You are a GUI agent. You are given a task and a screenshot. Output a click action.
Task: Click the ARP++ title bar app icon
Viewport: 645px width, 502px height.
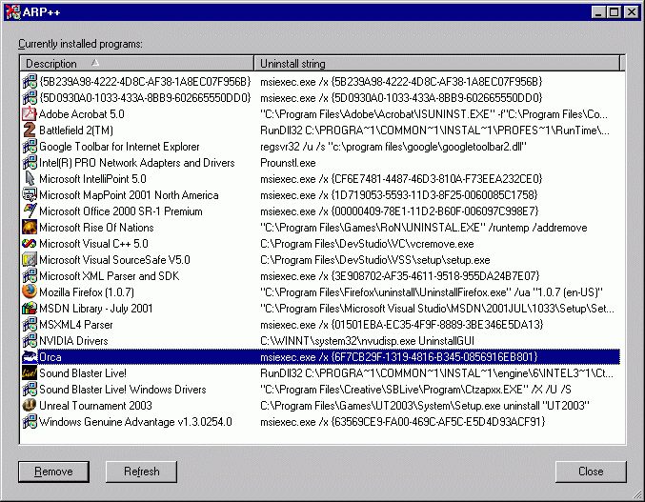tap(12, 12)
